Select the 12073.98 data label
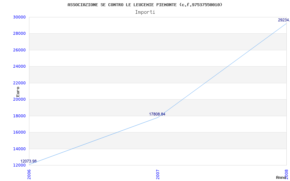 pyautogui.click(x=29, y=161)
